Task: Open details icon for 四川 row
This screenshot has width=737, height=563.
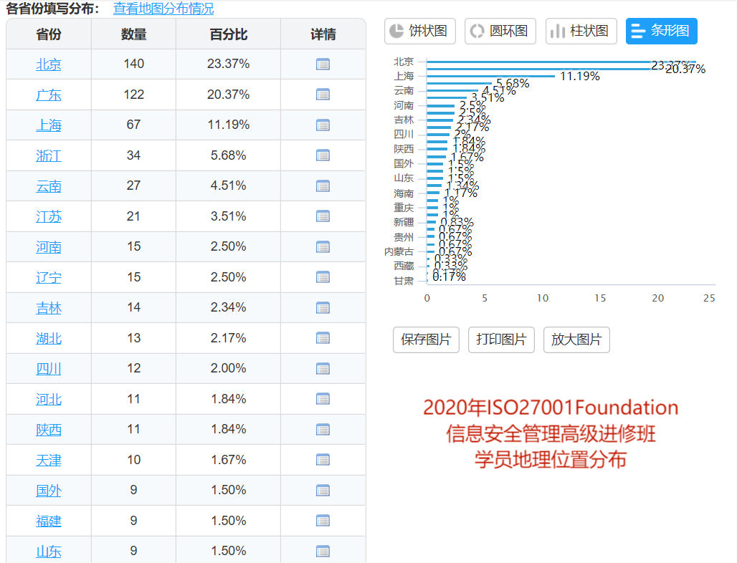Action: coord(323,369)
